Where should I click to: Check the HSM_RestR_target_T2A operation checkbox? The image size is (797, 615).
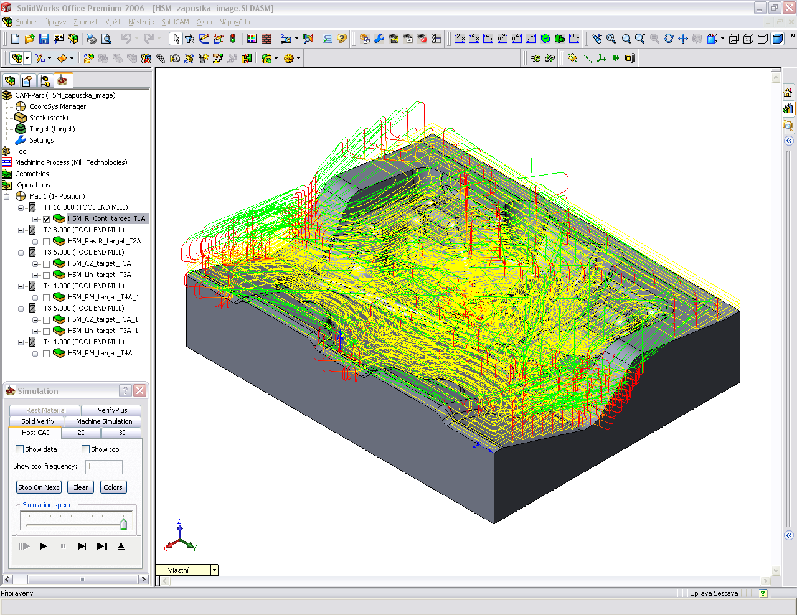(46, 242)
